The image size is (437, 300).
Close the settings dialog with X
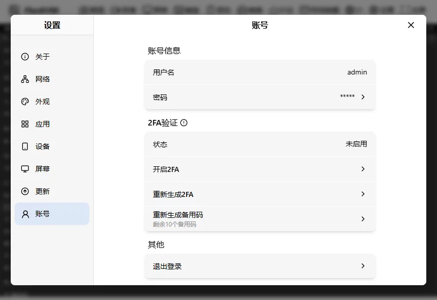pos(411,25)
